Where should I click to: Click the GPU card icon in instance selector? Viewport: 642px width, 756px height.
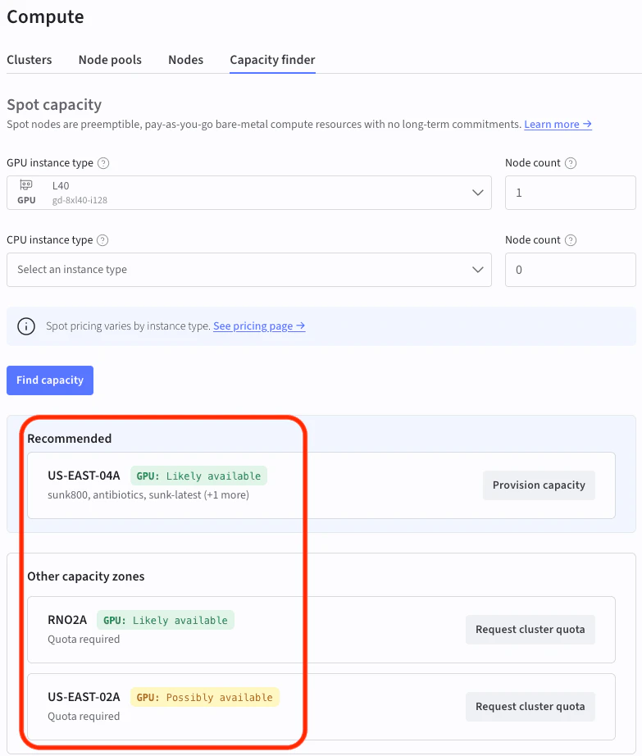(26, 185)
